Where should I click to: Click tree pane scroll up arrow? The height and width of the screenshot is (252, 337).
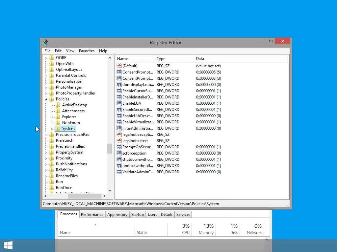tap(110, 58)
